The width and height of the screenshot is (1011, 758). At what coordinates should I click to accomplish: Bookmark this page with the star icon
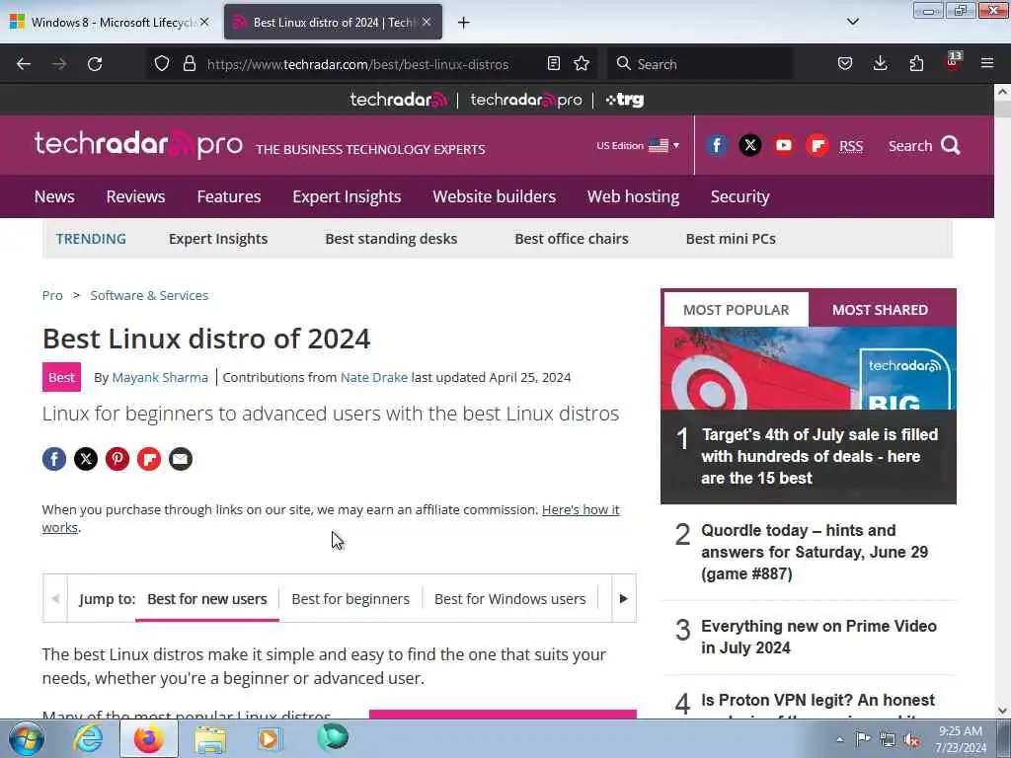click(x=582, y=63)
